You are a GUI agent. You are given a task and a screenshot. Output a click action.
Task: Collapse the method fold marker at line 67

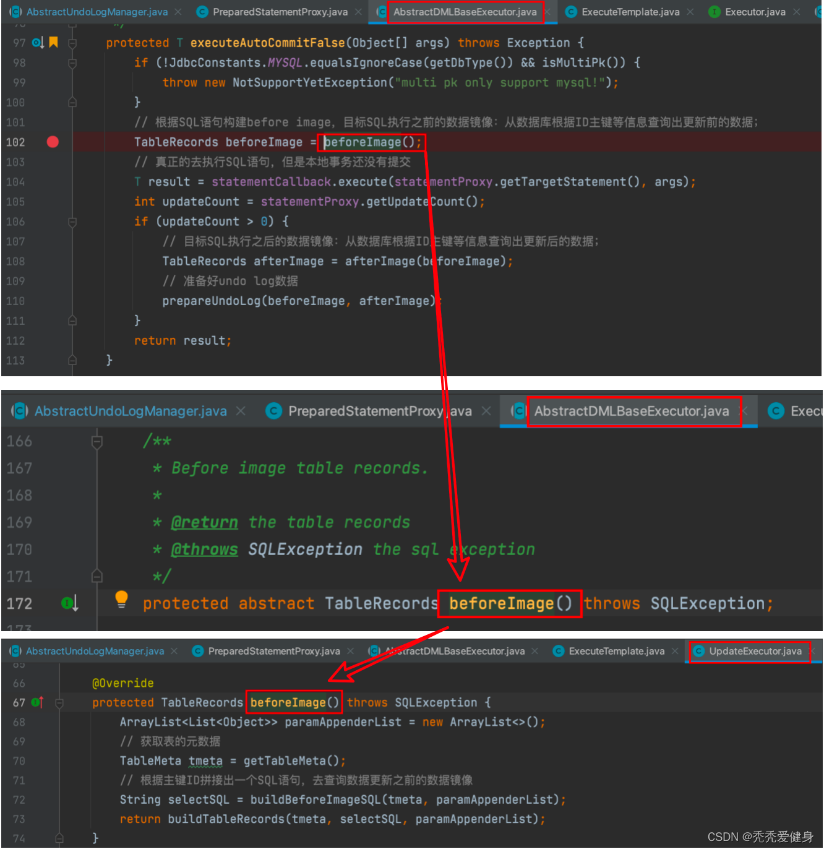59,702
